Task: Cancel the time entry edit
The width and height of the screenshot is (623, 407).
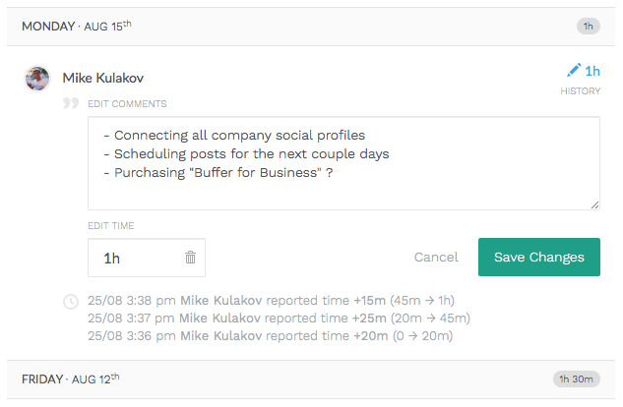Action: coord(436,258)
